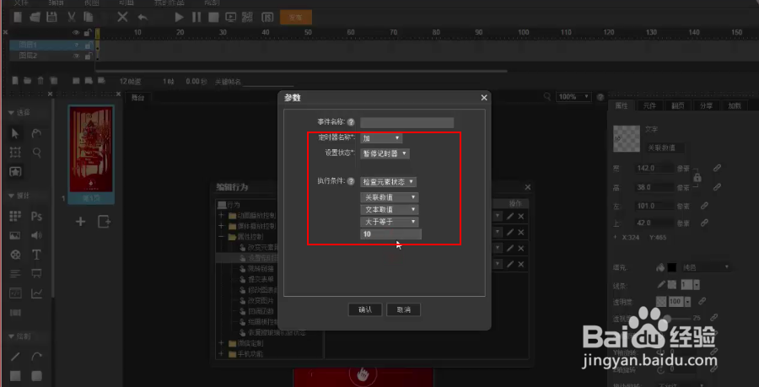Click the New file icon in toolbar
The width and height of the screenshot is (759, 387).
click(x=18, y=18)
